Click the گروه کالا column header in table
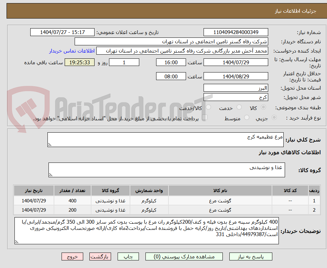This screenshot has height=268, width=327. tap(110, 190)
